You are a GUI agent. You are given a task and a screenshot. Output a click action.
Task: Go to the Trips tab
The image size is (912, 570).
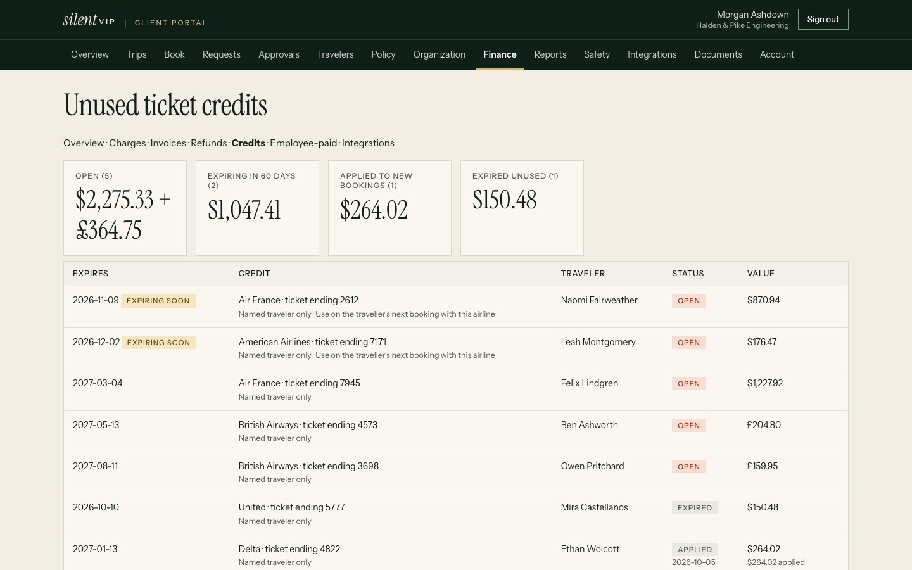click(x=137, y=54)
